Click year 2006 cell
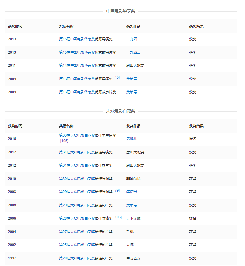 12,218
